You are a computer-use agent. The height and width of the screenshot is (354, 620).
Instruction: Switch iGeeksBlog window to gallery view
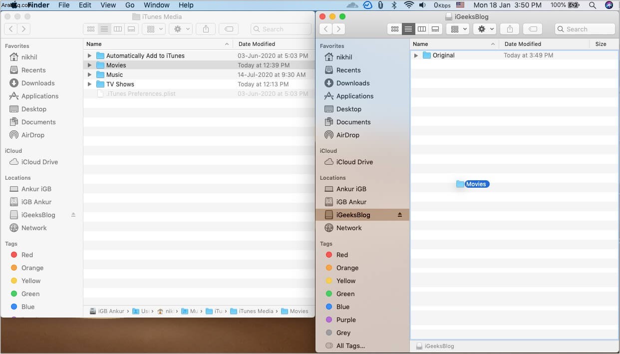click(x=435, y=29)
